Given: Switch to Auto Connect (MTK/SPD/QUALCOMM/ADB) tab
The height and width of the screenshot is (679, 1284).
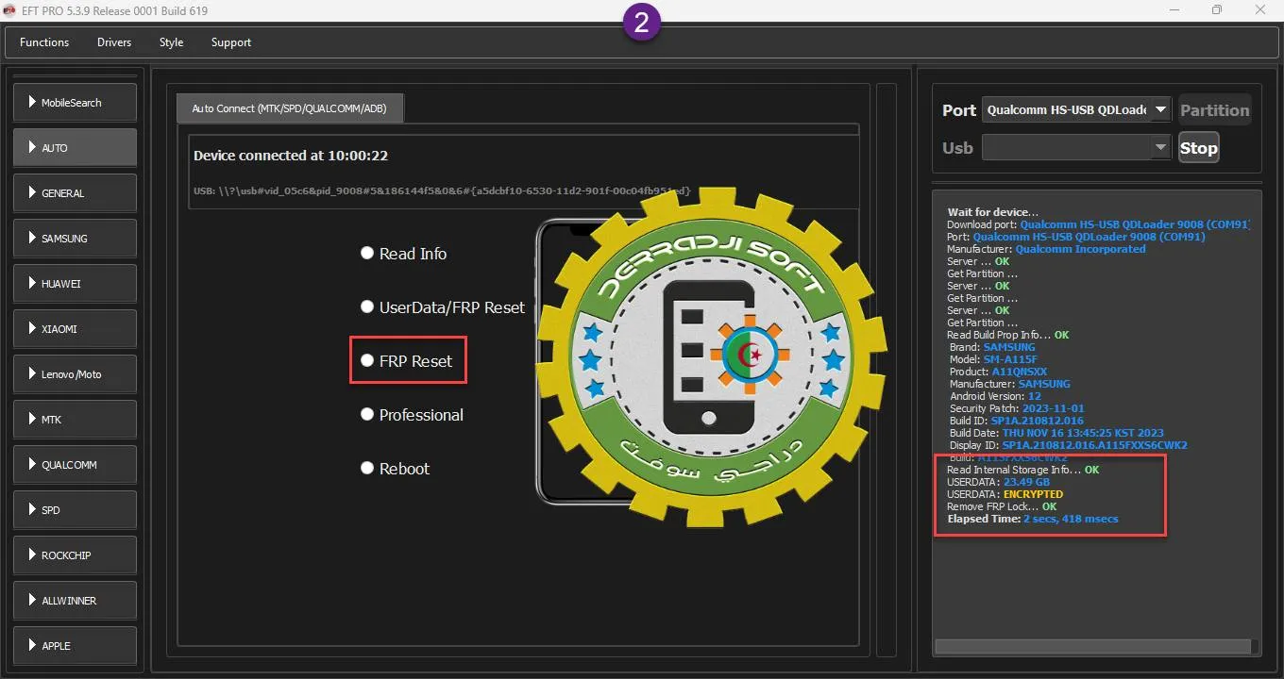Looking at the screenshot, I should tap(291, 108).
